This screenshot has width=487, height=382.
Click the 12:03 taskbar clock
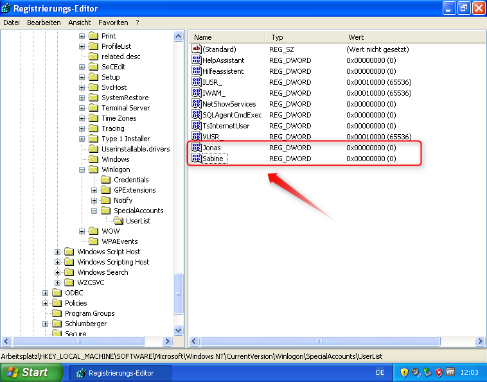point(469,372)
